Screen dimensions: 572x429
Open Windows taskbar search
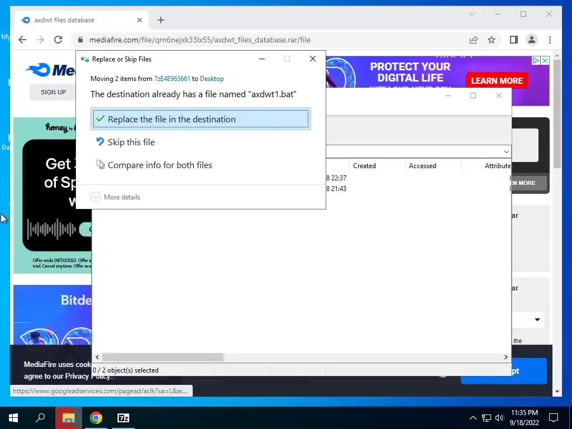tap(40, 418)
